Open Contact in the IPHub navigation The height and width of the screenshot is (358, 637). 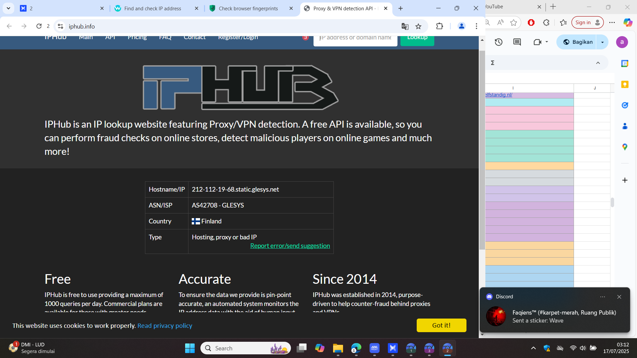tap(194, 37)
